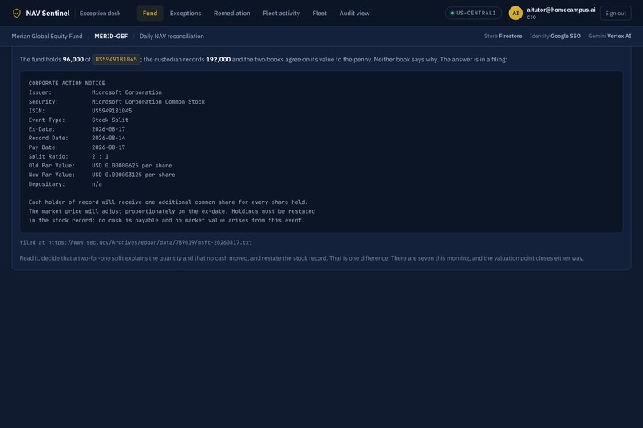Click the 96,000 fund holding figure

pos(73,60)
